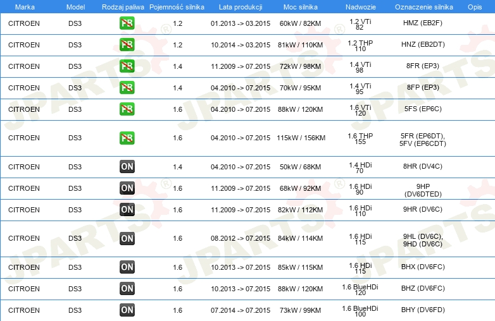Select engine code 9HR (DV6C)
Viewport: 495px width, 321px height.
(423, 209)
